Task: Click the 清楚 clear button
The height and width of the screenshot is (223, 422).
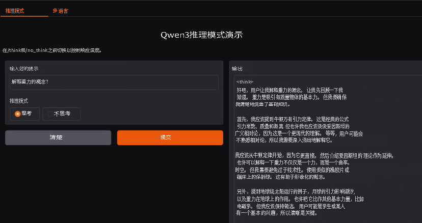Action: [x=58, y=137]
